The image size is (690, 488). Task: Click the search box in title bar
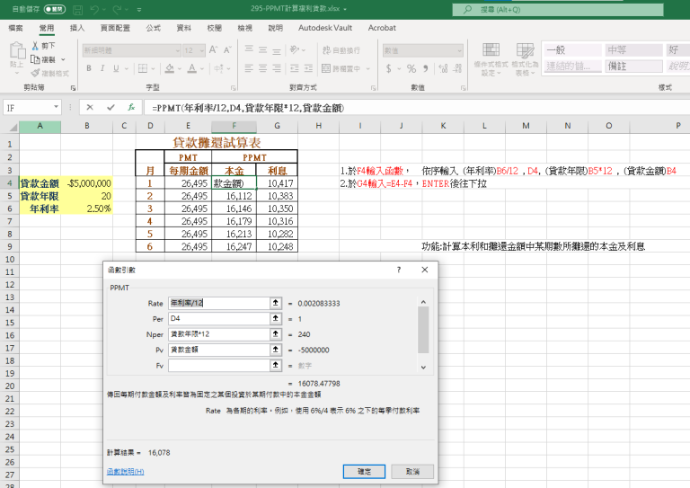[558, 9]
